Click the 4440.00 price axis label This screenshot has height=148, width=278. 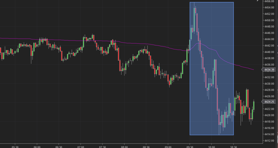tap(269, 52)
